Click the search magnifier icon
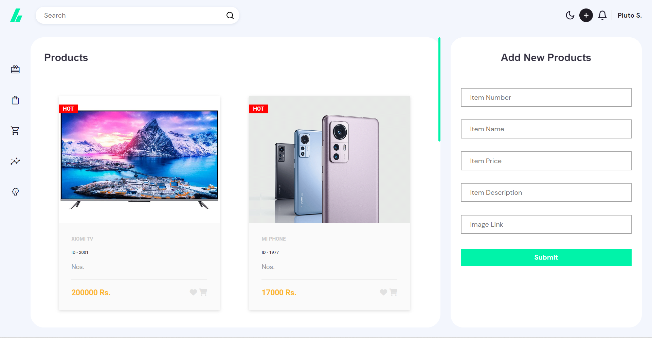The width and height of the screenshot is (652, 338). [x=230, y=15]
